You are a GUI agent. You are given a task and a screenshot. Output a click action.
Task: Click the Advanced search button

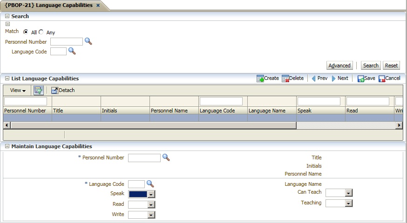click(x=339, y=66)
